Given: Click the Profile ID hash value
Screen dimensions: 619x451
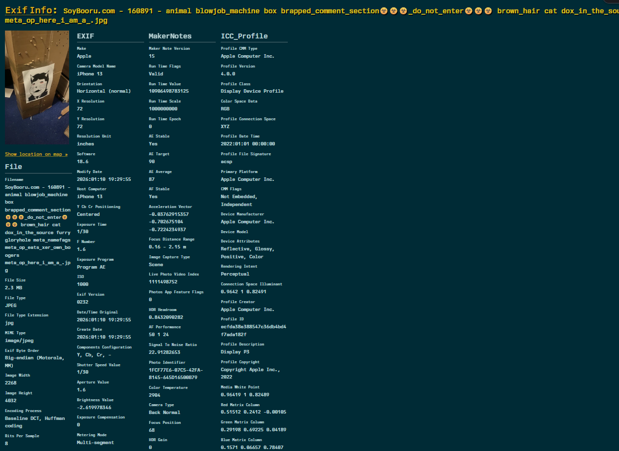Looking at the screenshot, I should tap(253, 330).
